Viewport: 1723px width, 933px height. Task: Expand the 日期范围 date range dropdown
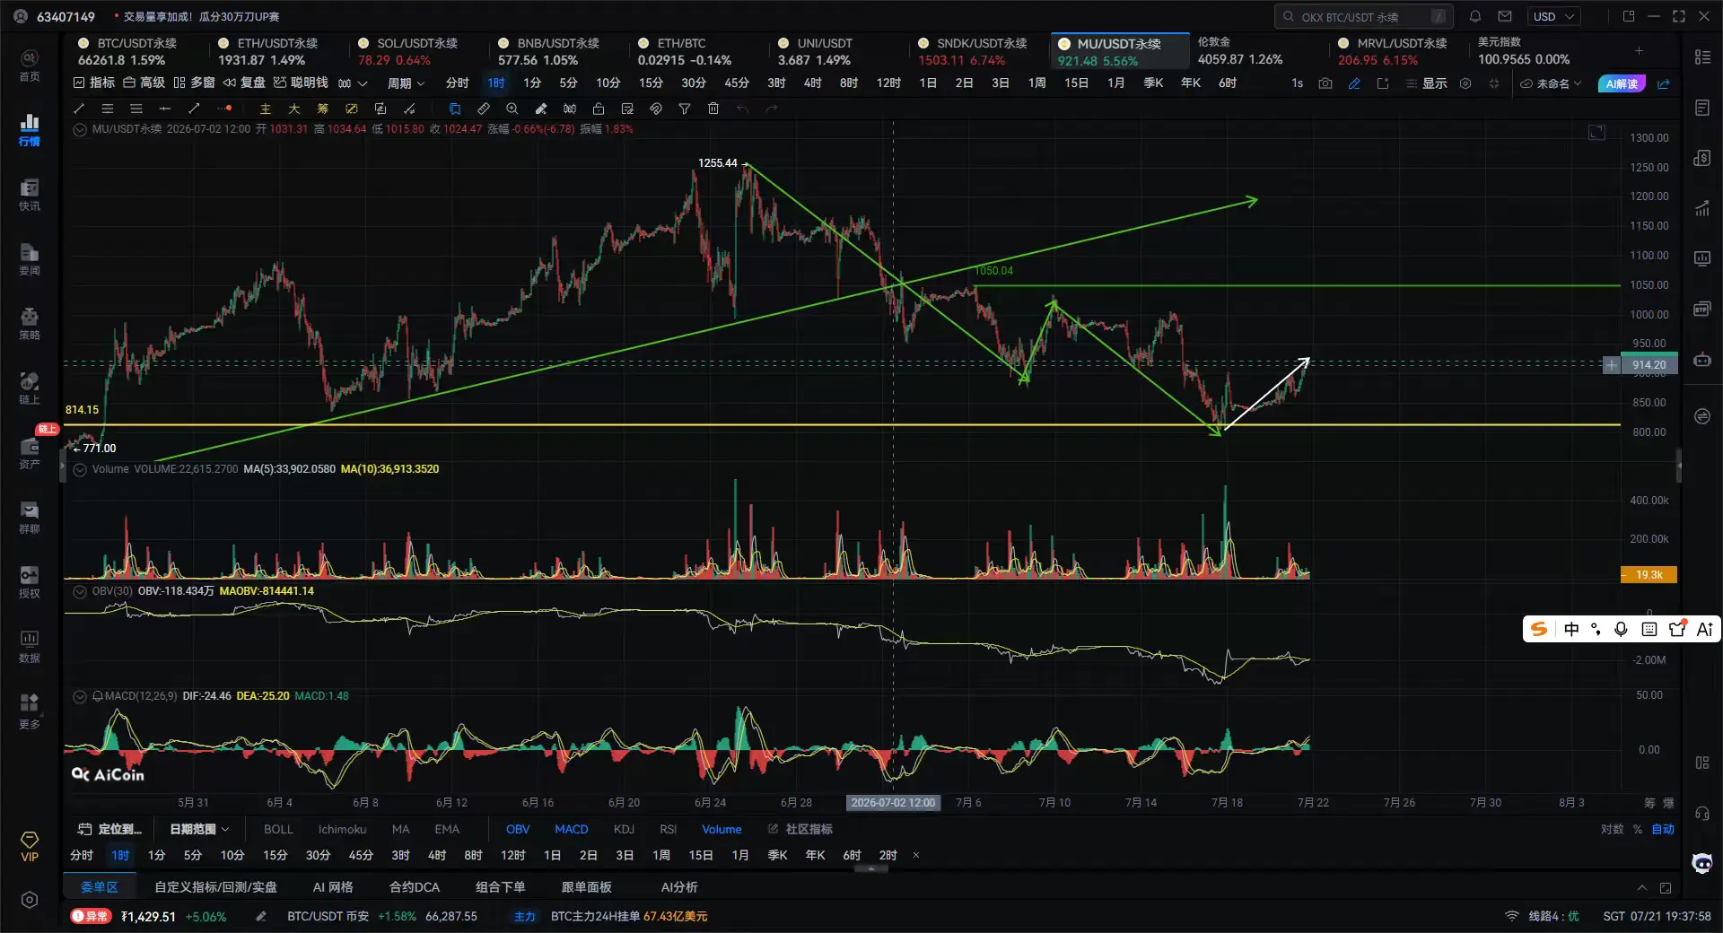[199, 829]
